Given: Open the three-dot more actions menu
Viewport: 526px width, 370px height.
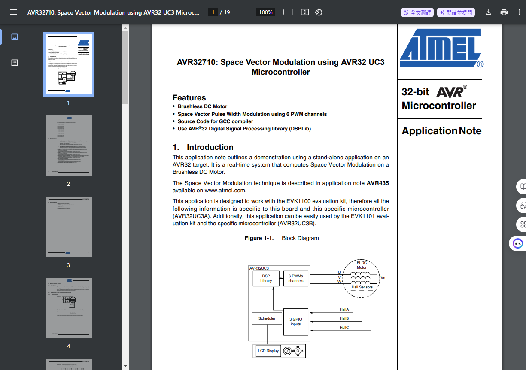Looking at the screenshot, I should click(520, 12).
